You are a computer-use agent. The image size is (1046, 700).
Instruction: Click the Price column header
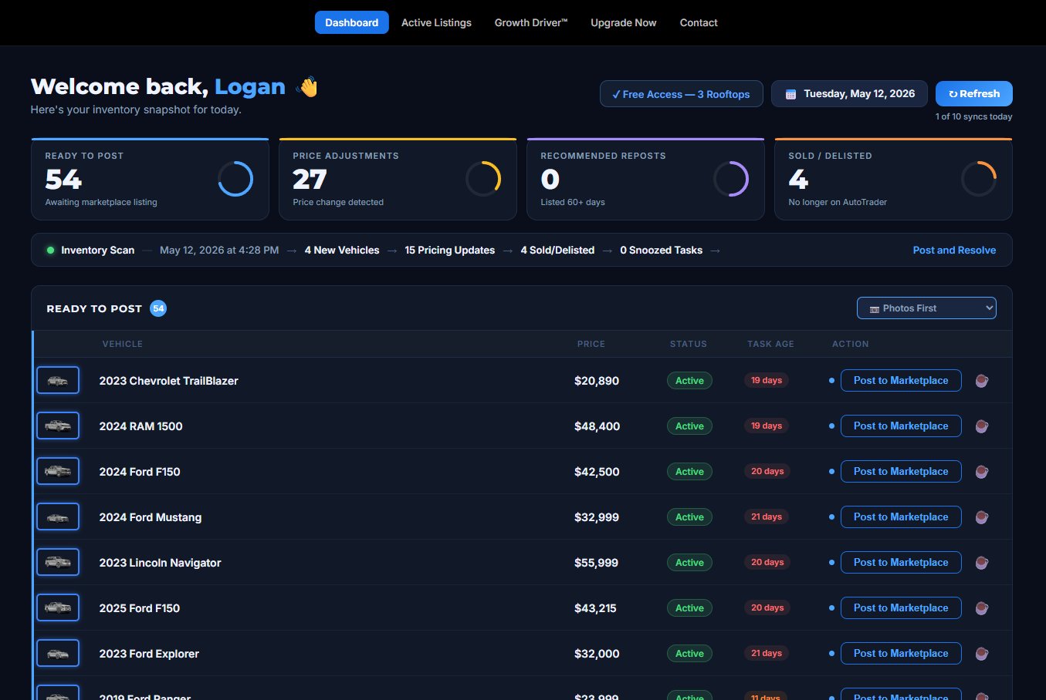(x=591, y=344)
